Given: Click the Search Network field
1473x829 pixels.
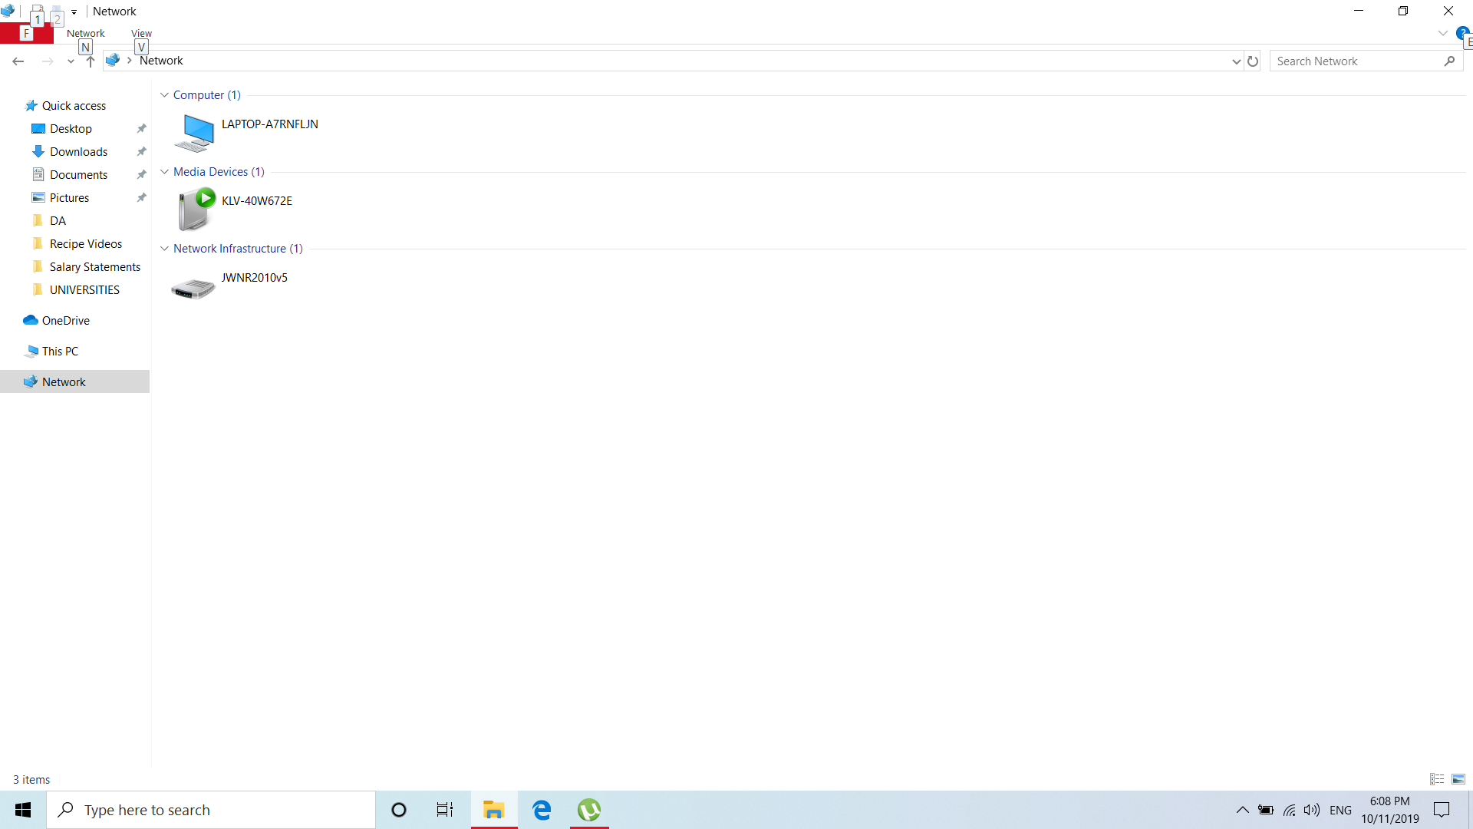Looking at the screenshot, I should [1356, 61].
